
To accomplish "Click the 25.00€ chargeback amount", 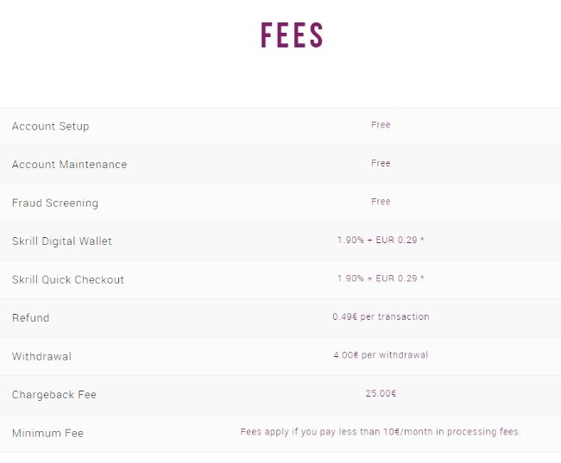I will [x=381, y=393].
